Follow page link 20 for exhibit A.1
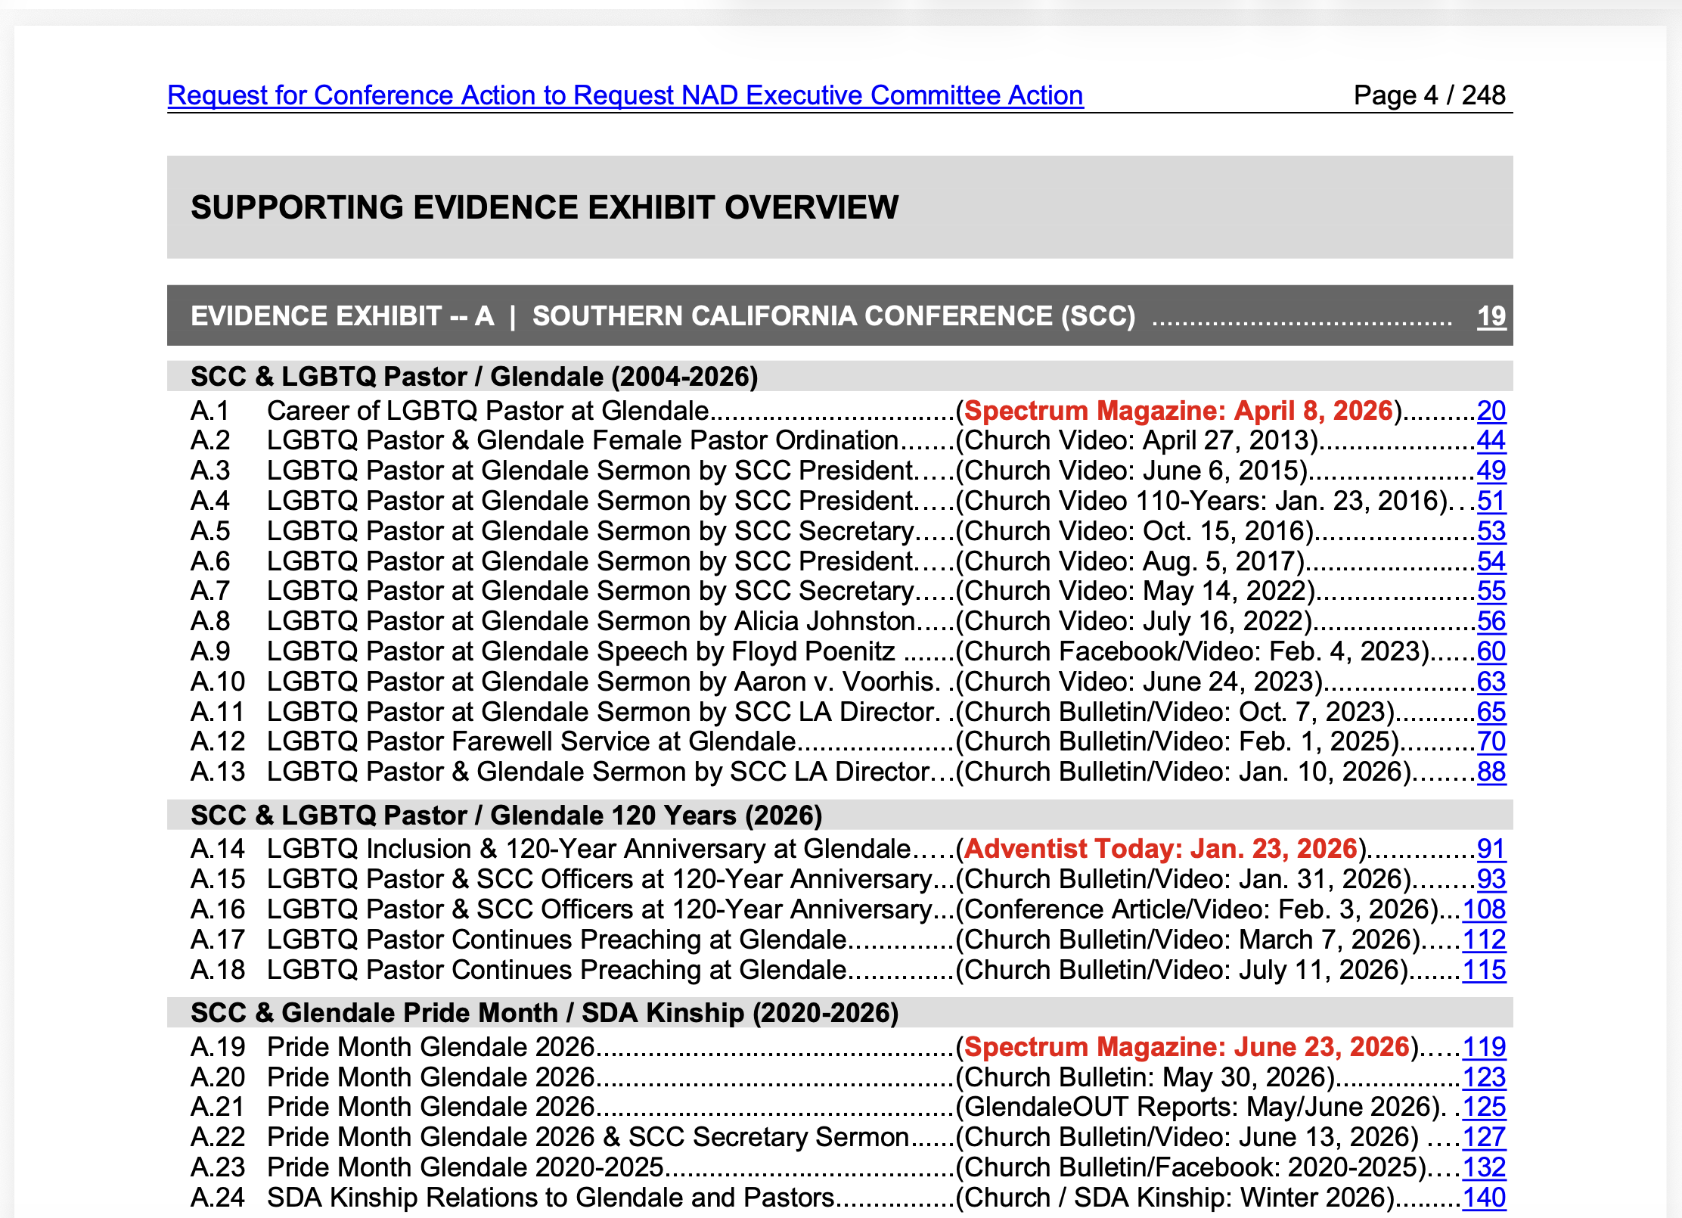 coord(1491,411)
